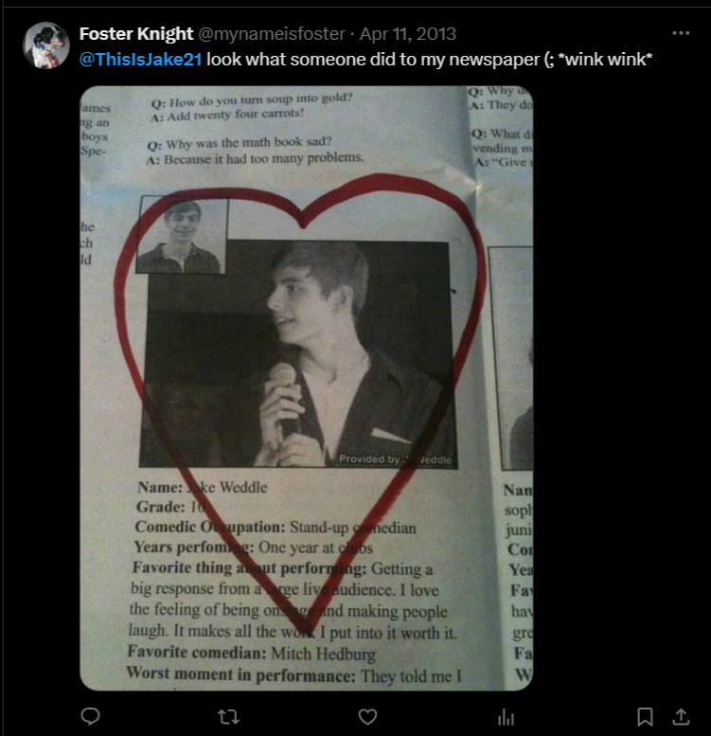Enlarge the attached newspaper photo
This screenshot has height=736, width=711.
pos(306,387)
